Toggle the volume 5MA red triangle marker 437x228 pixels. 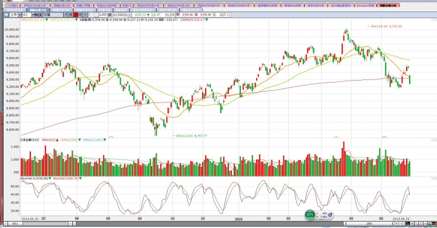click(x=58, y=139)
